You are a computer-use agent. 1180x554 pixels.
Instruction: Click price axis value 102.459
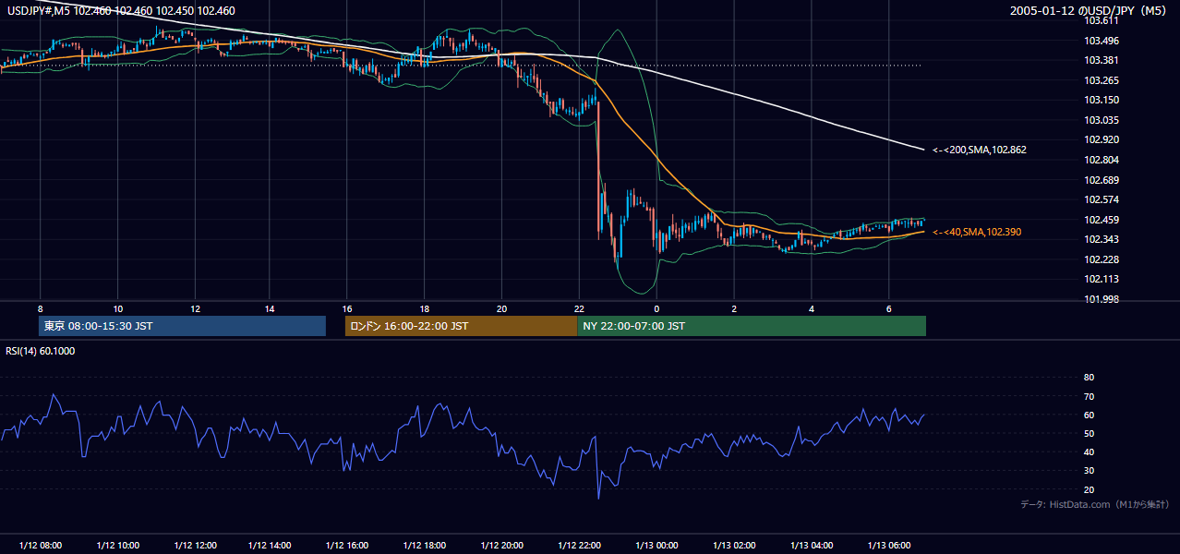(x=1101, y=220)
